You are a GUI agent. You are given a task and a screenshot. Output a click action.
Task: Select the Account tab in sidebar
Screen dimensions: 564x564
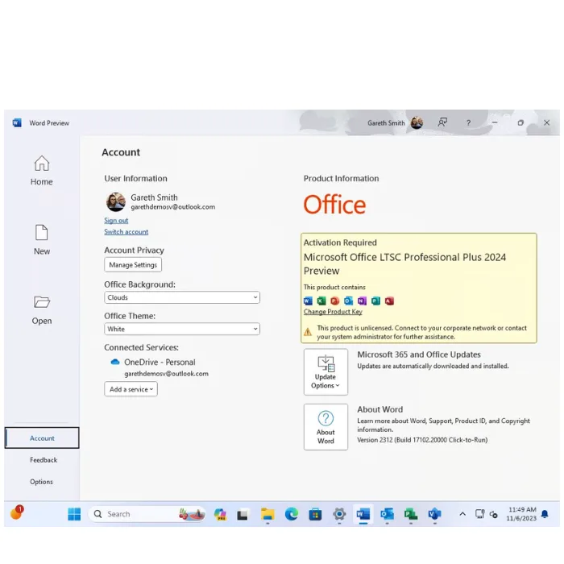point(42,438)
